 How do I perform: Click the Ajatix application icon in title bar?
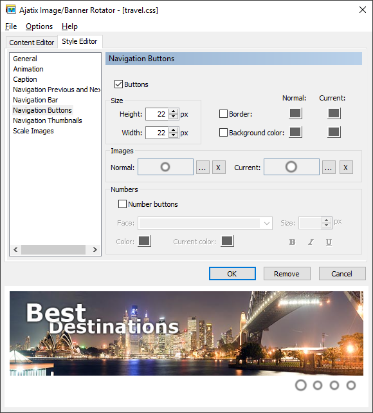11,10
